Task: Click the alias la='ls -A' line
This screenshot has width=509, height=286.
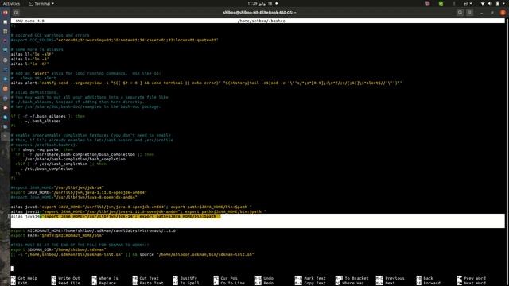Action: (30, 59)
